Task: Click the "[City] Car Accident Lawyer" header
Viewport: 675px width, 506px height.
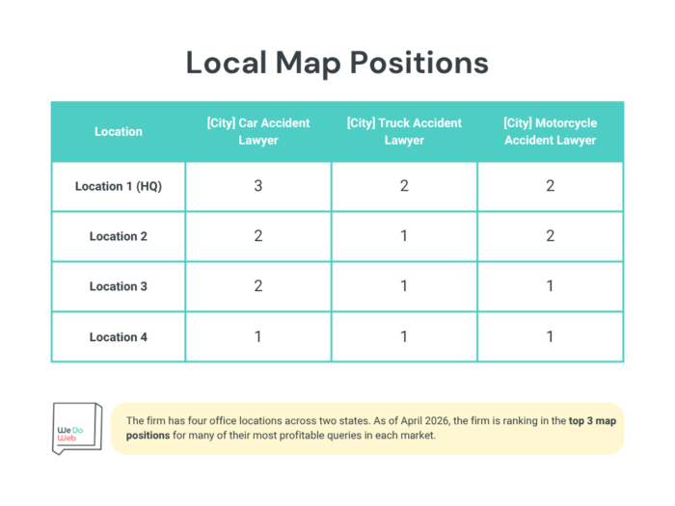Action: (x=257, y=132)
